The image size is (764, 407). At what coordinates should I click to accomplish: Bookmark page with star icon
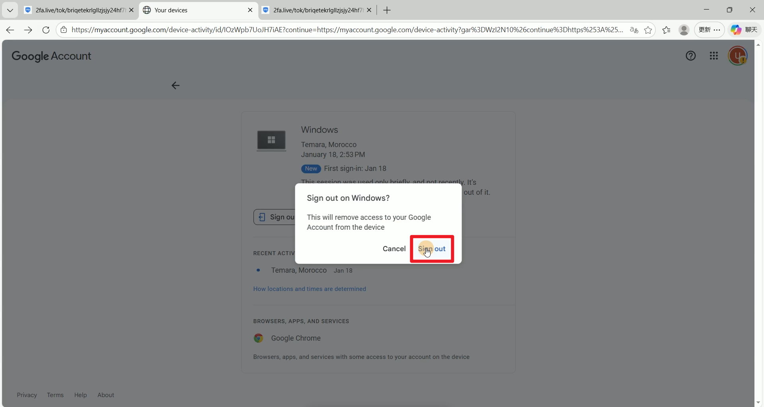tap(648, 30)
